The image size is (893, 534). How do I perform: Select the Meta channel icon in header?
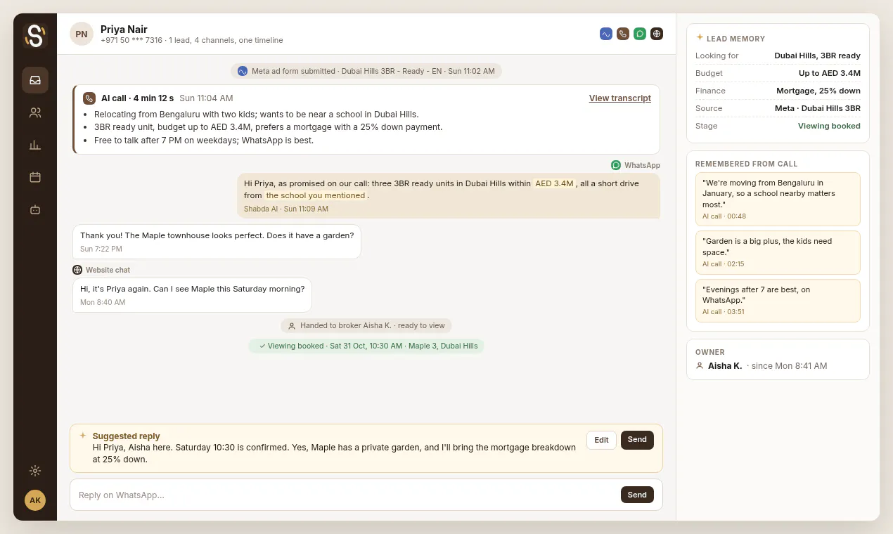pyautogui.click(x=606, y=34)
